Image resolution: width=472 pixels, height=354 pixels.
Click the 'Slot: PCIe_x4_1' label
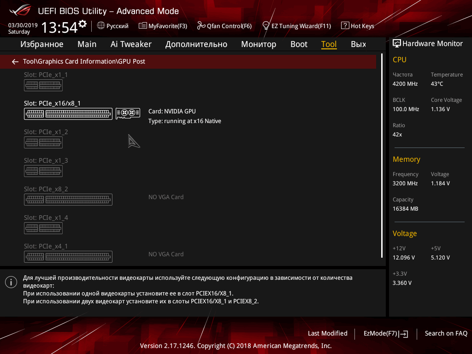coord(46,247)
